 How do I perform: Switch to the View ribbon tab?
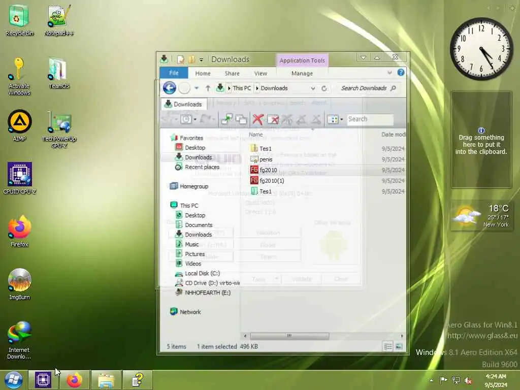(261, 73)
